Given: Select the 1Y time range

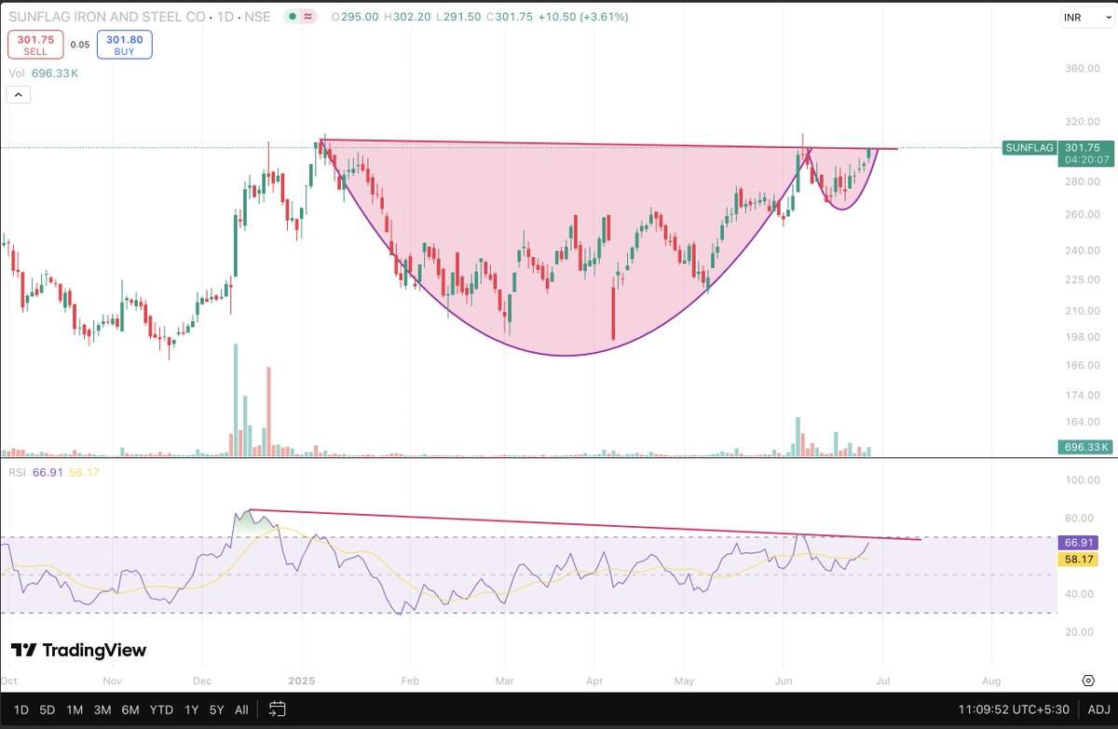Looking at the screenshot, I should pyautogui.click(x=192, y=709).
